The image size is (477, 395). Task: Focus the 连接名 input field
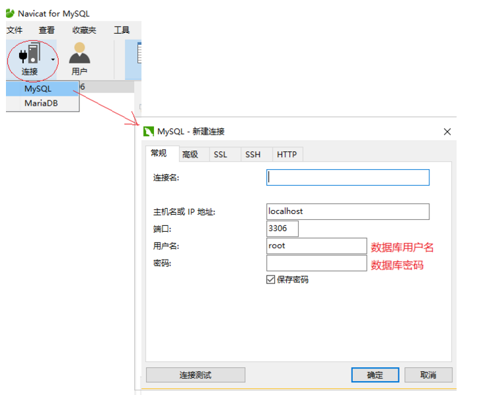tap(348, 177)
